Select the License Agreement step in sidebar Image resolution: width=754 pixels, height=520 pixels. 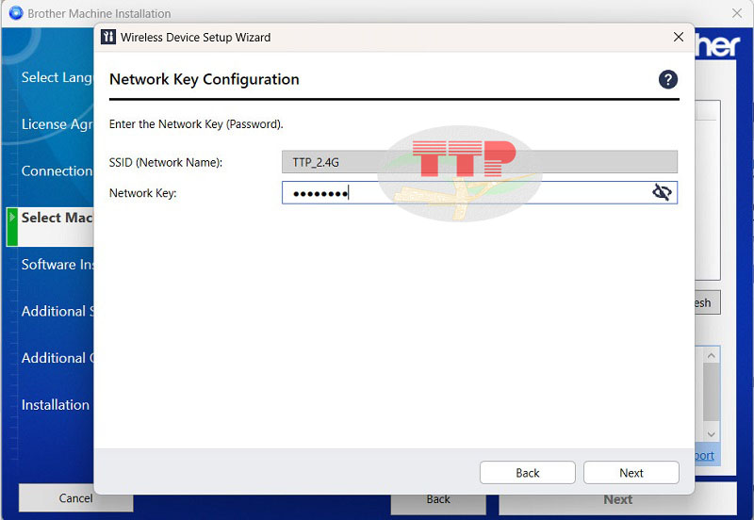57,124
